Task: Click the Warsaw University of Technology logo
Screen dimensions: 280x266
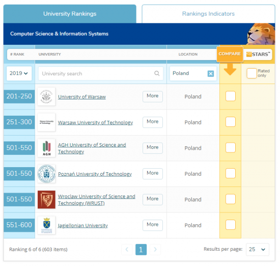Action: 46,122
